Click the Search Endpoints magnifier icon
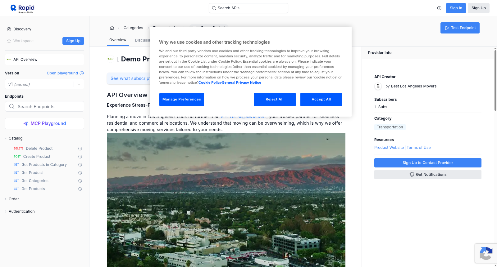This screenshot has height=267, width=497. coord(12,106)
